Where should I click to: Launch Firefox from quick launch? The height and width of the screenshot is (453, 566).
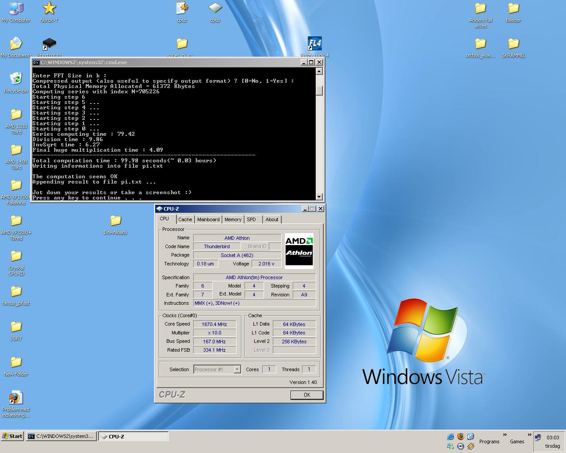461,437
